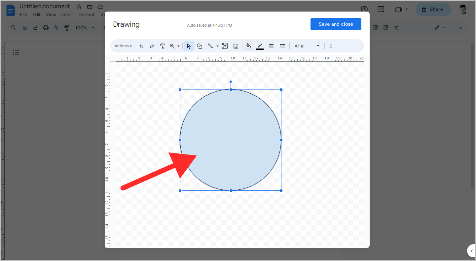The width and height of the screenshot is (476, 261).
Task: Open the Text box tool
Action: click(225, 46)
